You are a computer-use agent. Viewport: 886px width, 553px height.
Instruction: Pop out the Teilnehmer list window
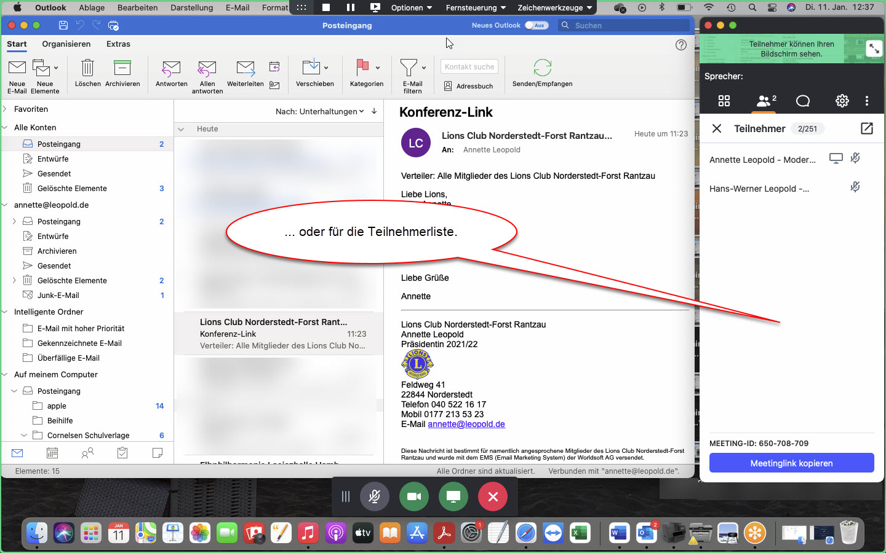click(x=867, y=128)
